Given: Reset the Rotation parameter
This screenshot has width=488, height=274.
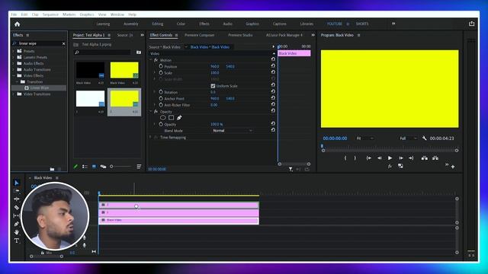Looking at the screenshot, I should 273,91.
